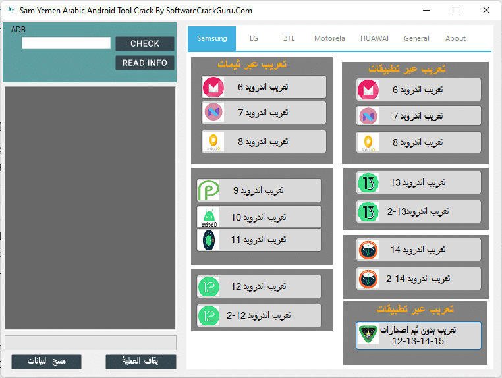
Task: Click the gray log output panel
Action: (90, 207)
